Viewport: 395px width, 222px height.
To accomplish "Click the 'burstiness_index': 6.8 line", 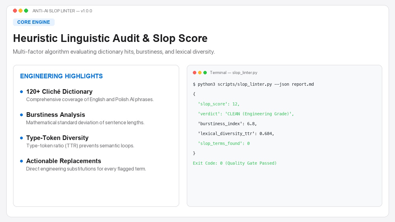I will pos(227,124).
